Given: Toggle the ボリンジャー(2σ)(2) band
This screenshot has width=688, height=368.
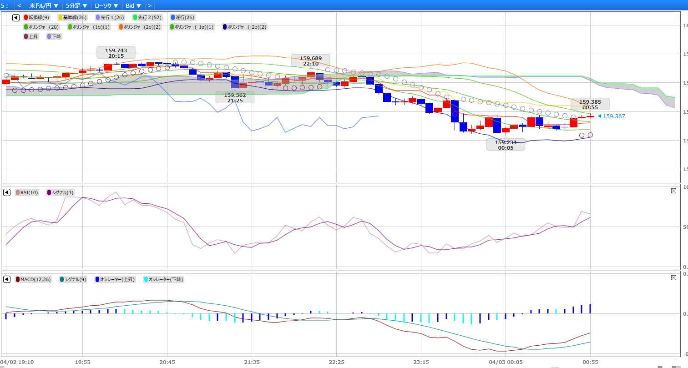Looking at the screenshot, I should point(140,27).
